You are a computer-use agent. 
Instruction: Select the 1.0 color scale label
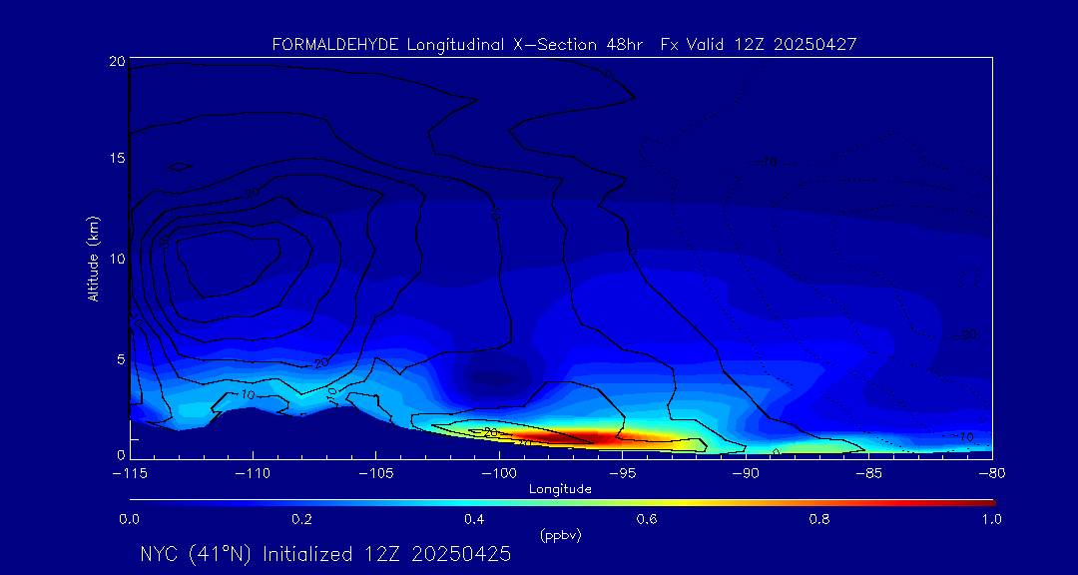pyautogui.click(x=991, y=519)
